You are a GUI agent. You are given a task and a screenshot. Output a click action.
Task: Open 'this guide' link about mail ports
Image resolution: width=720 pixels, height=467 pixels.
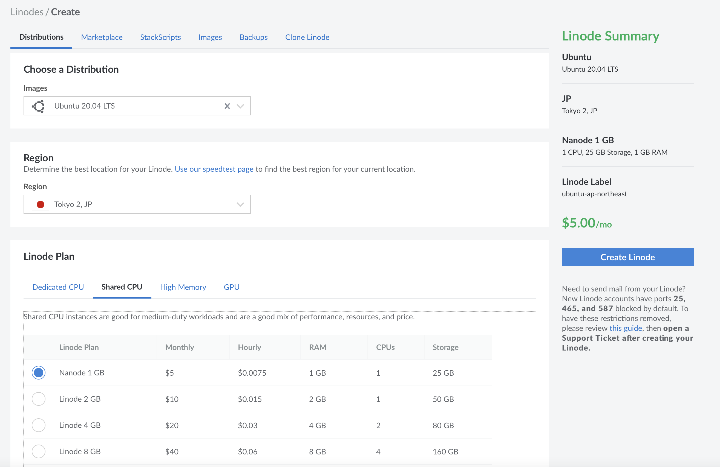click(x=625, y=328)
